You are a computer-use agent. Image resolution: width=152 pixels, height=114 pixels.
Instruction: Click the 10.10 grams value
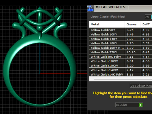[x=131, y=52]
